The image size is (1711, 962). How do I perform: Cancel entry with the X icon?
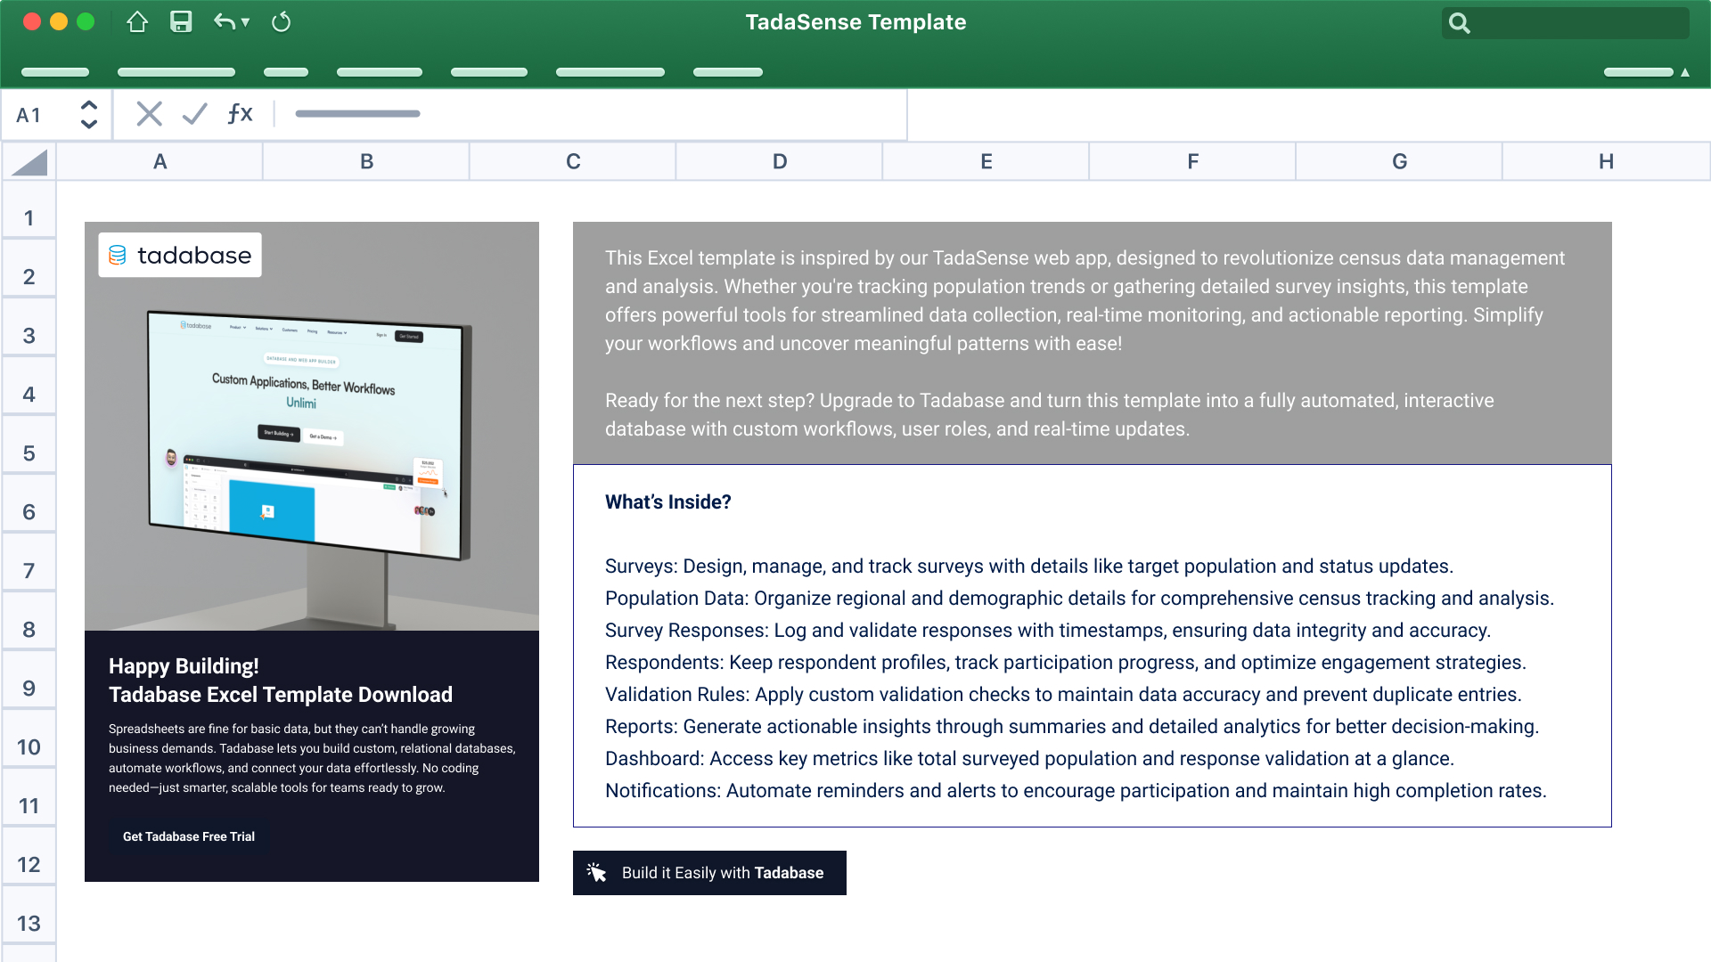[149, 114]
